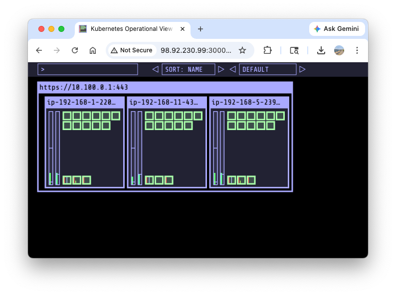
Task: Select node ip-192-168-11-43 header
Action: coord(167,103)
